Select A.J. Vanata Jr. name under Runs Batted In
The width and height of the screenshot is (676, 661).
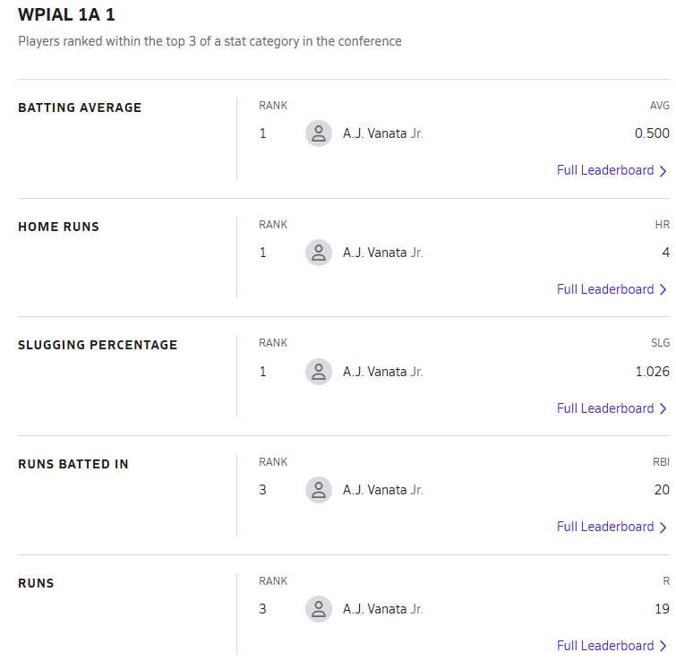[383, 490]
